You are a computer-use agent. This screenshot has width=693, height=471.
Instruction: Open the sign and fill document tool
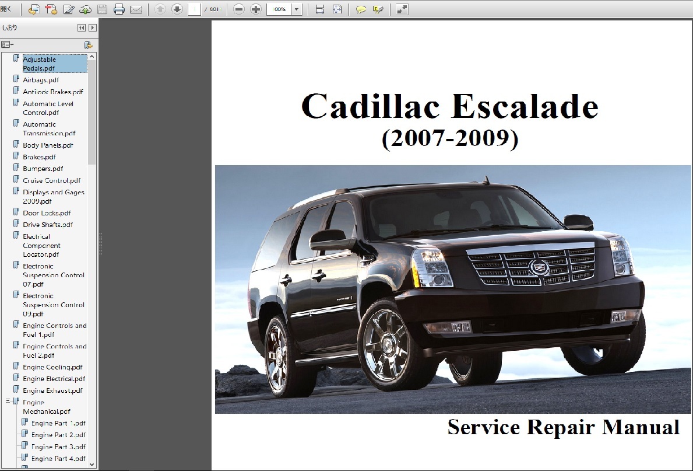(x=69, y=9)
